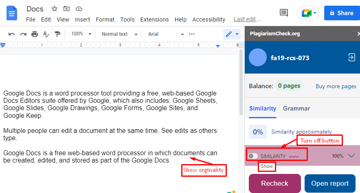Open the zoom 100% dropdown

coord(81,34)
